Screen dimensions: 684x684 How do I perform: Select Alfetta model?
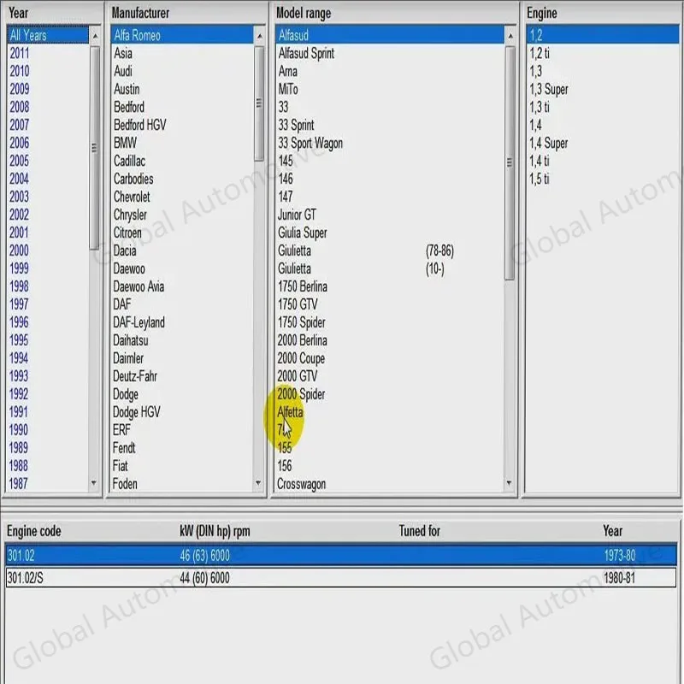coord(290,412)
